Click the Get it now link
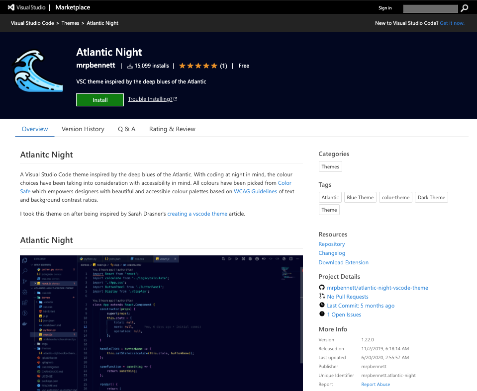This screenshot has width=477, height=391. click(x=452, y=23)
